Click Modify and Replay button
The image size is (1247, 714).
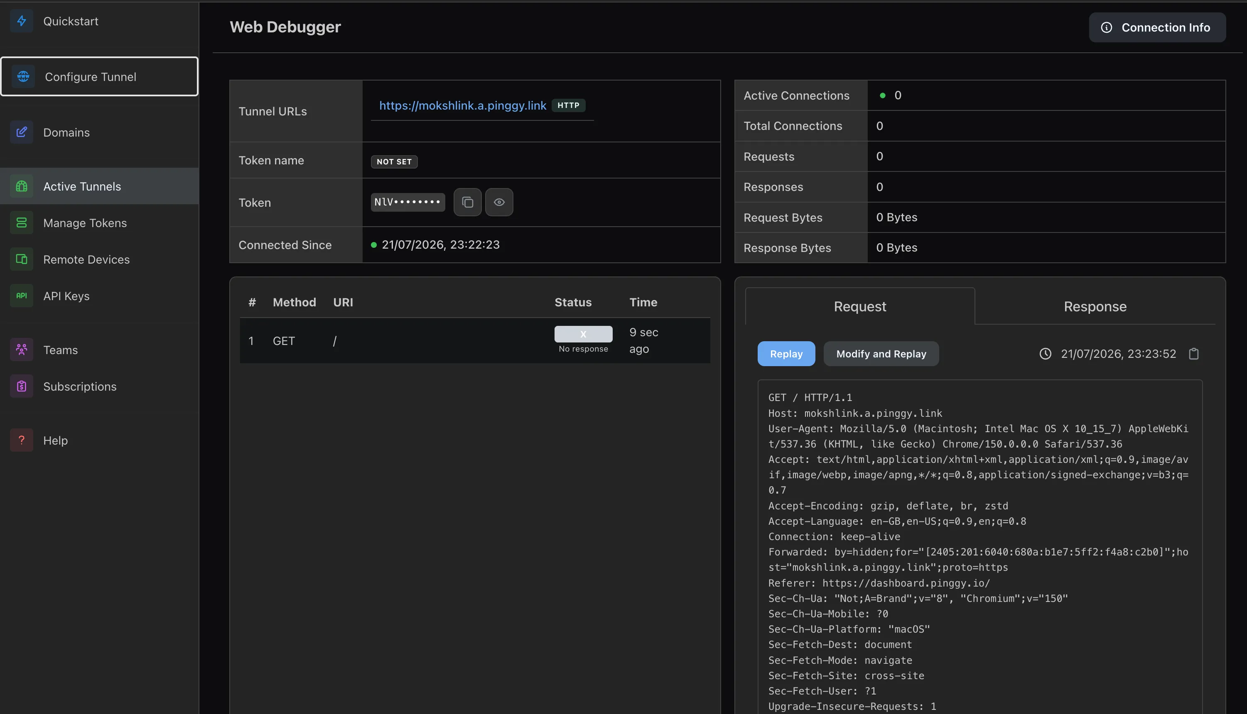[x=881, y=354]
